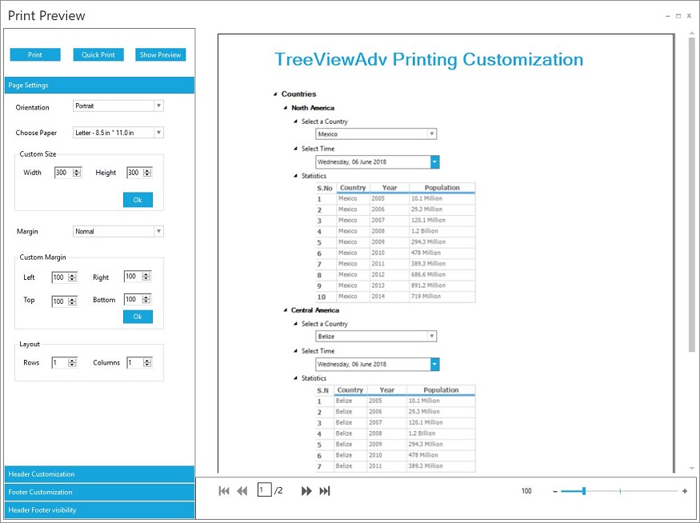Click the Top margin spinner arrows
Screen dimensions: 700x523
click(x=72, y=301)
